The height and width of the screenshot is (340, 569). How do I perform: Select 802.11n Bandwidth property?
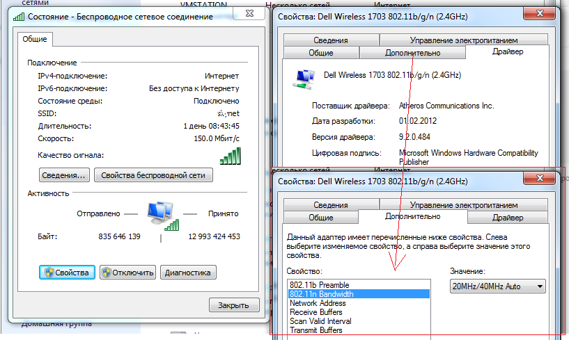coord(322,294)
